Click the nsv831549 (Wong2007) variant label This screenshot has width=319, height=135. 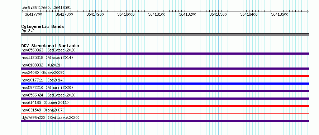pos(43,110)
